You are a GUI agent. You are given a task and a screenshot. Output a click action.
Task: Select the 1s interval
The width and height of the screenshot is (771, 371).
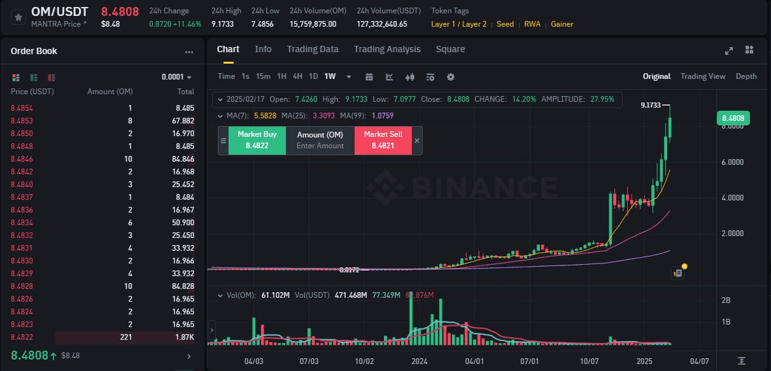tap(245, 76)
